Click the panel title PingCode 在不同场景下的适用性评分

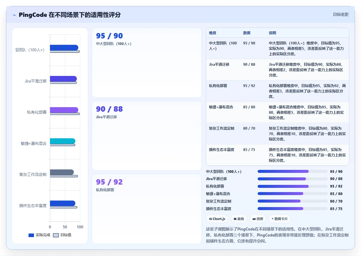point(69,15)
